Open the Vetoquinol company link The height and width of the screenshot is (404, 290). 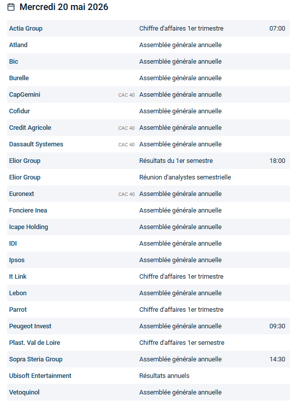click(24, 392)
